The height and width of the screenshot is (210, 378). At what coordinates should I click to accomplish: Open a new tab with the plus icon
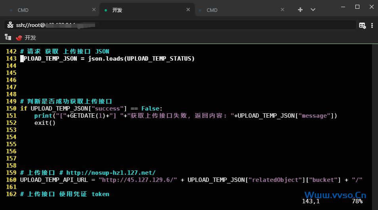tap(300, 10)
